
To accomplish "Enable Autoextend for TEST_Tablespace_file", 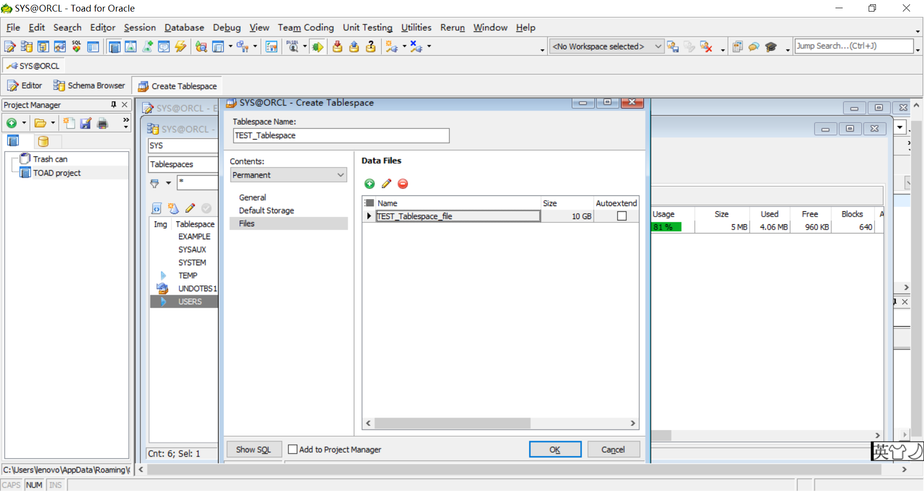I will (x=621, y=216).
